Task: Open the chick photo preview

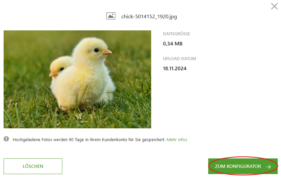Action: tap(77, 79)
